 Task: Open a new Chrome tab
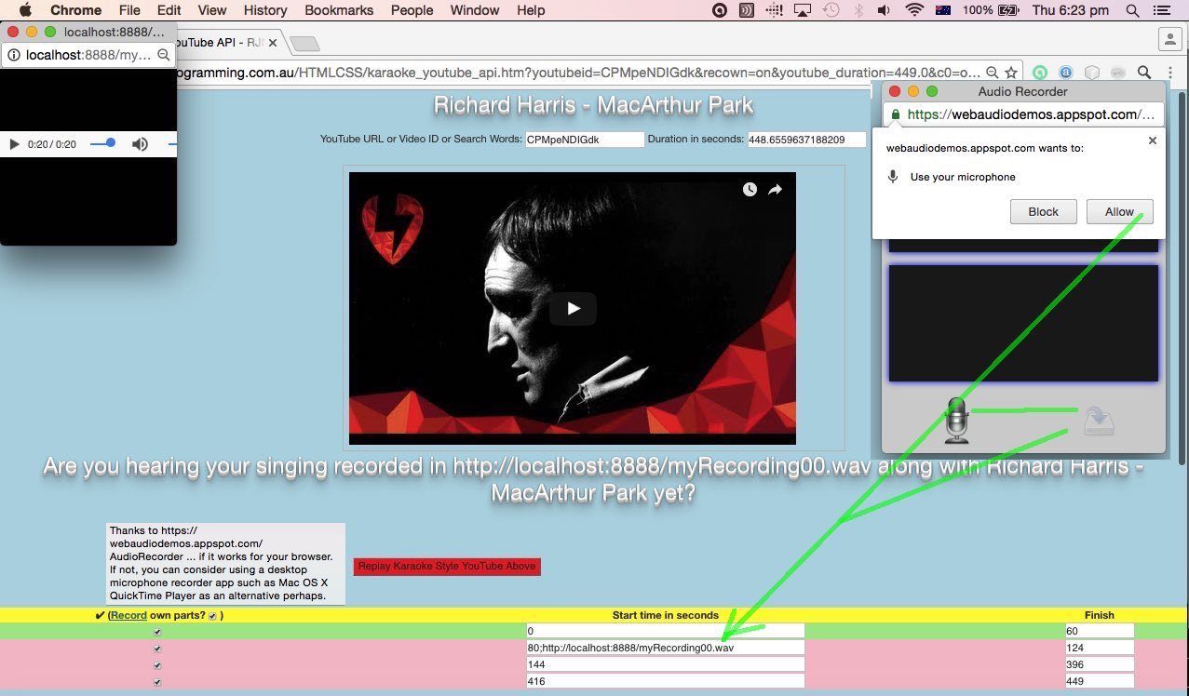tap(304, 44)
